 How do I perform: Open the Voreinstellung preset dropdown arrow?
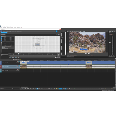[57, 35]
